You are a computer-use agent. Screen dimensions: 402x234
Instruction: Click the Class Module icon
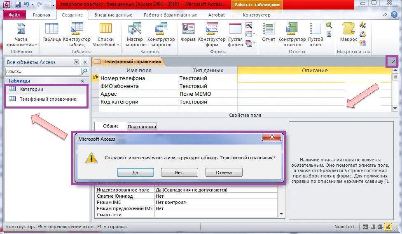363,34
